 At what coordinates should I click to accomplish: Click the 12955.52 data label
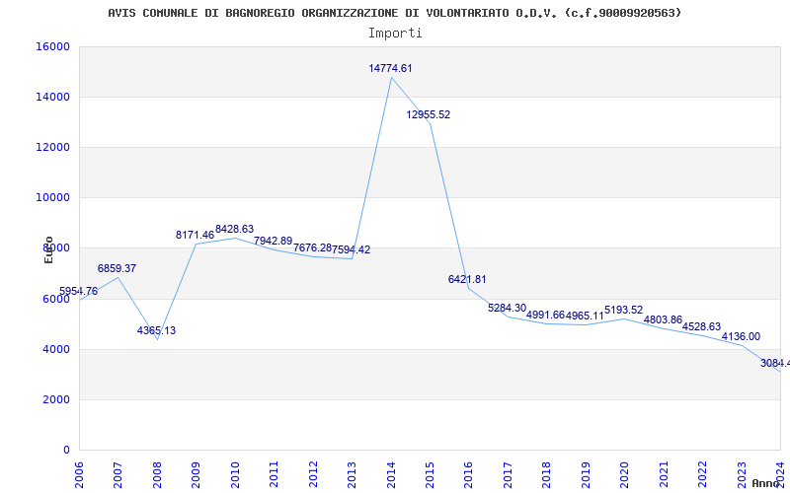pyautogui.click(x=429, y=114)
